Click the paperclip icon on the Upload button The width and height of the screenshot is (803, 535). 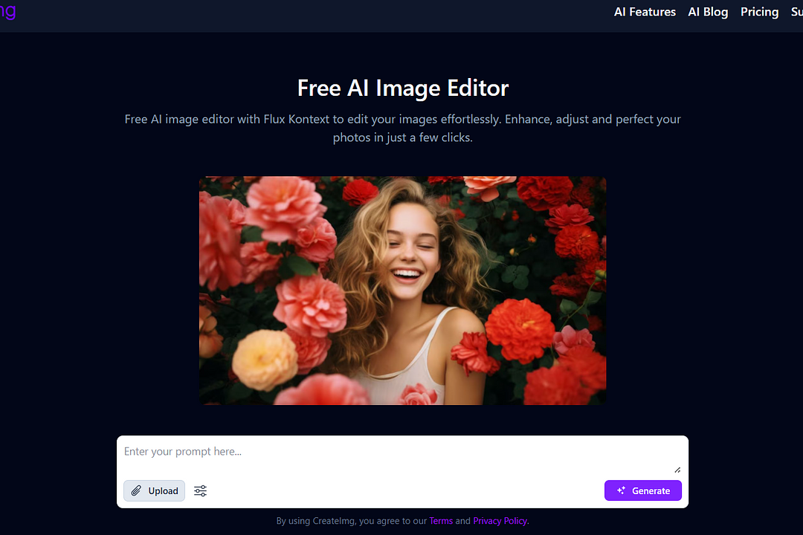pos(136,490)
